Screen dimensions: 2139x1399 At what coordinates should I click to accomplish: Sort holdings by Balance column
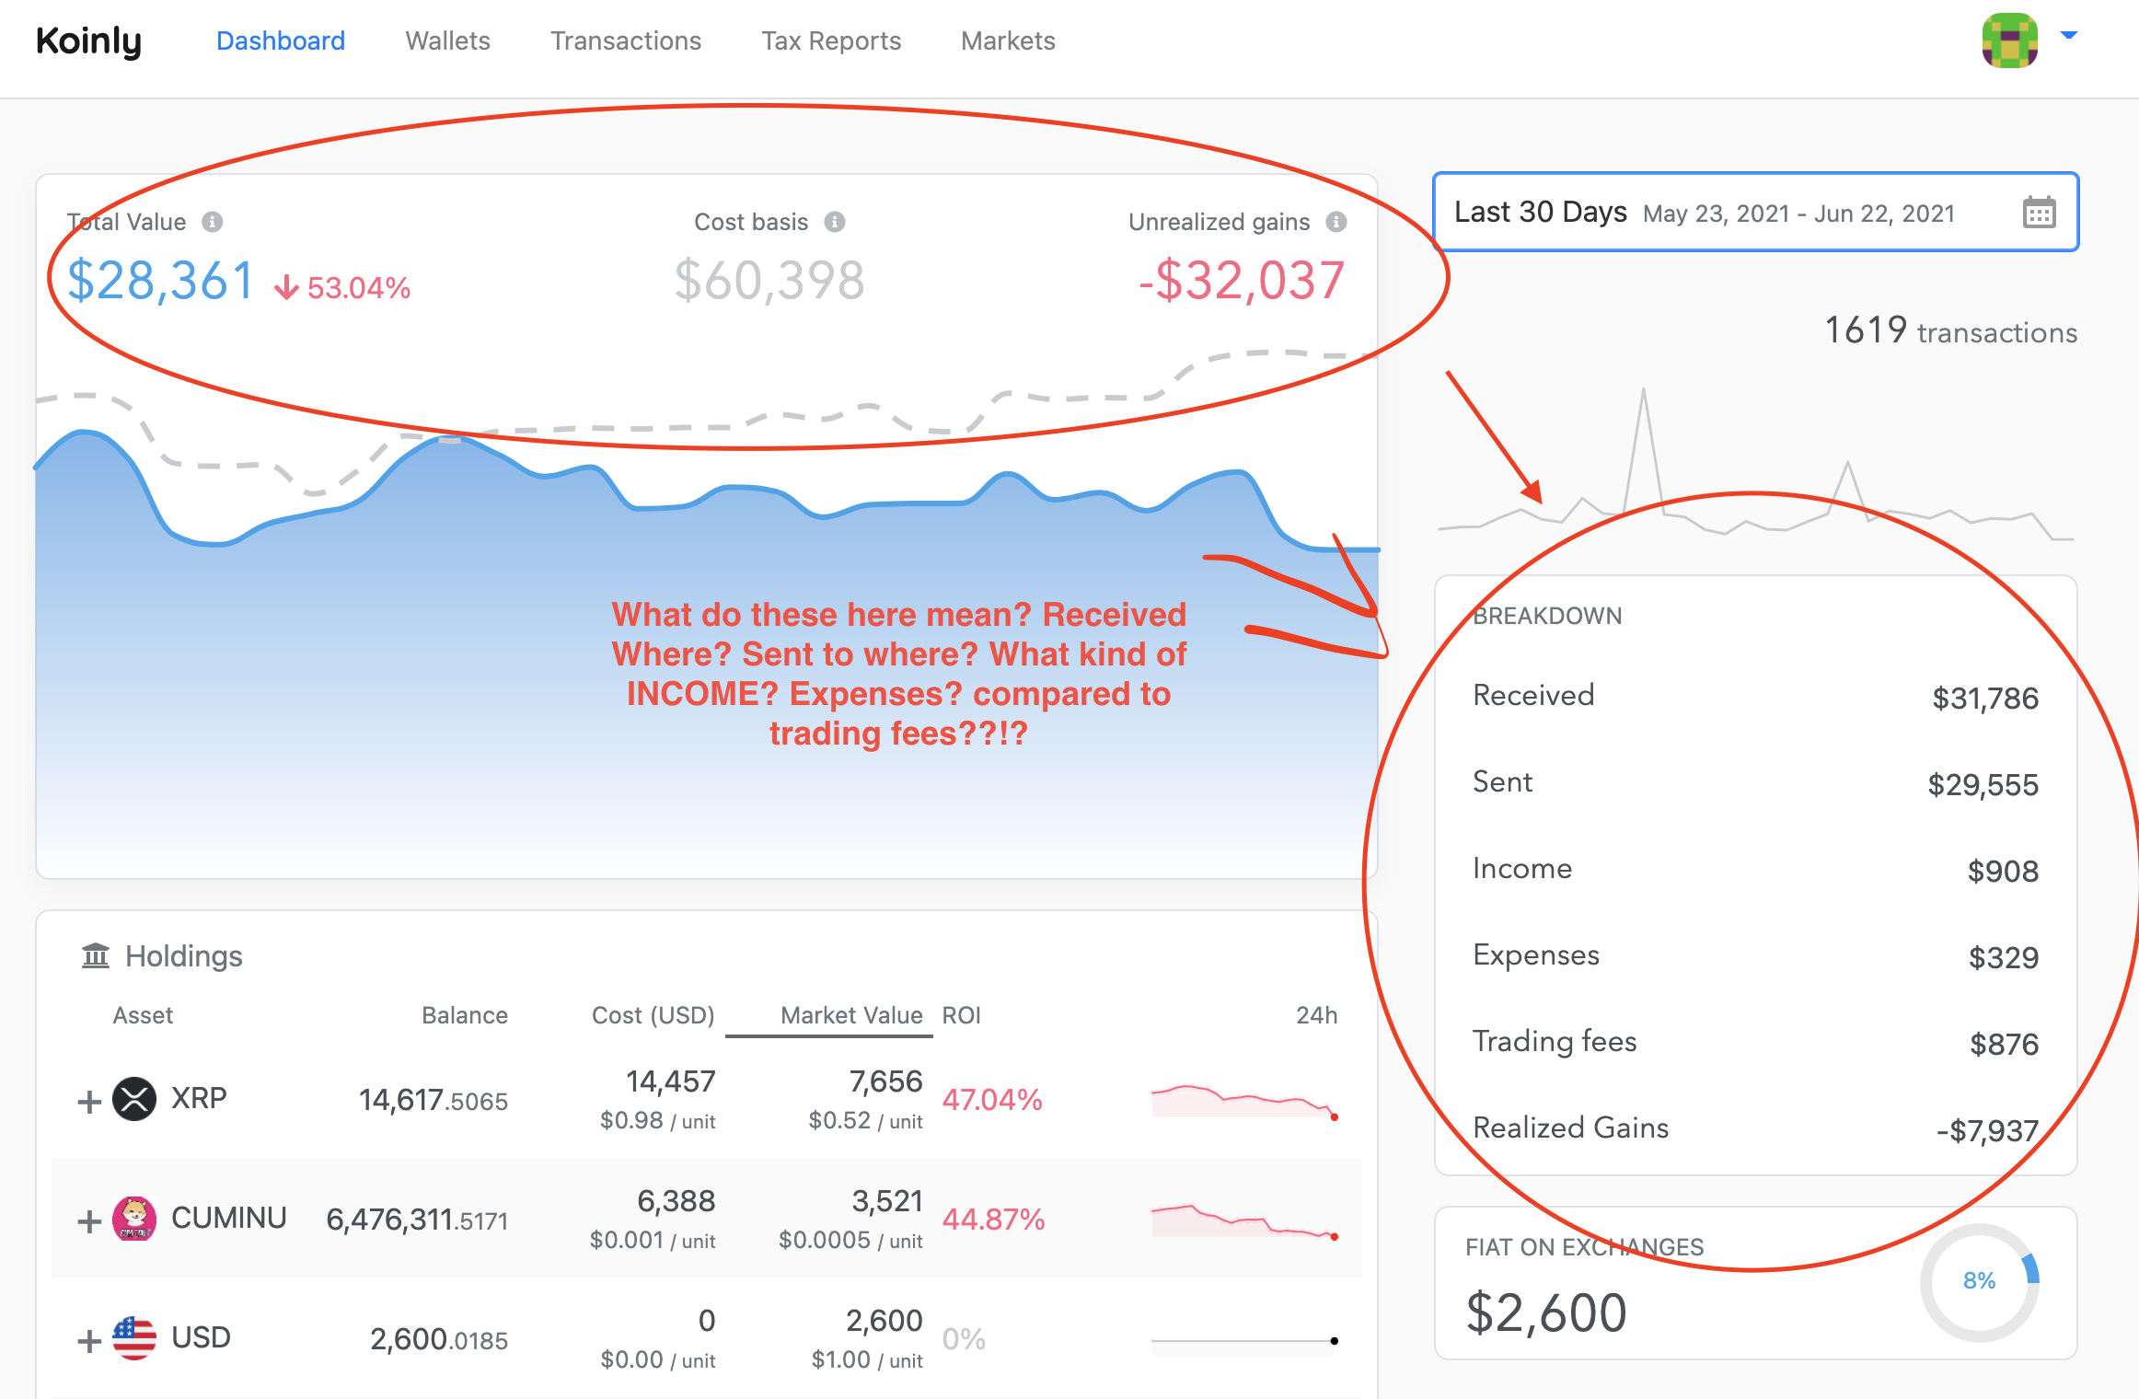click(465, 1015)
